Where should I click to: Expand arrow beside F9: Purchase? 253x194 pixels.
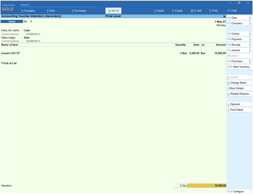point(251,61)
